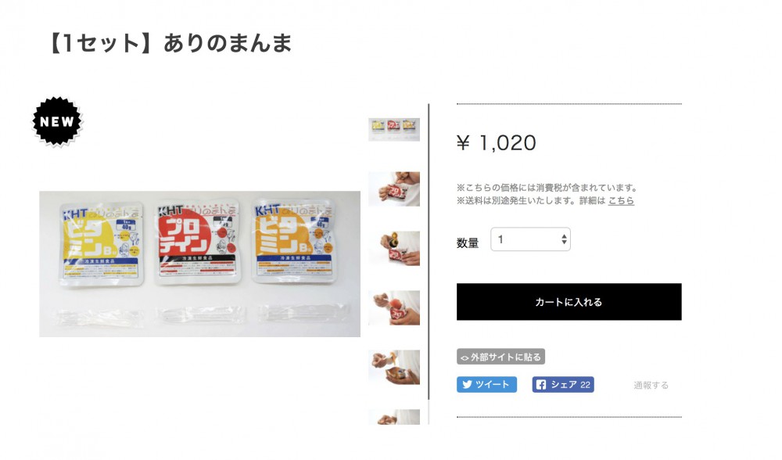This screenshot has width=782, height=460.
Task: Click the main product image of pouches
Action: tap(200, 264)
